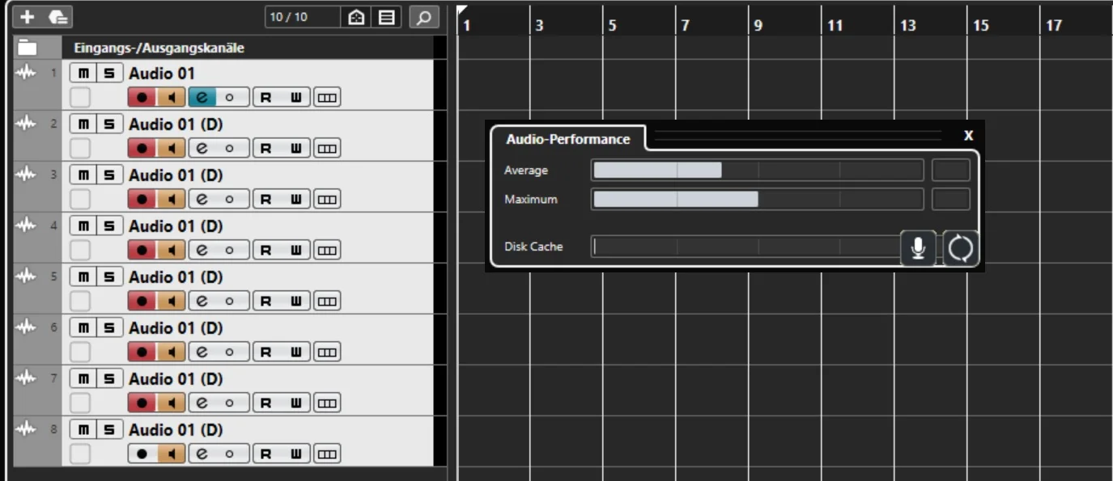Viewport: 1113px width, 481px height.
Task: Show lanes icon on track 7
Action: pos(327,403)
